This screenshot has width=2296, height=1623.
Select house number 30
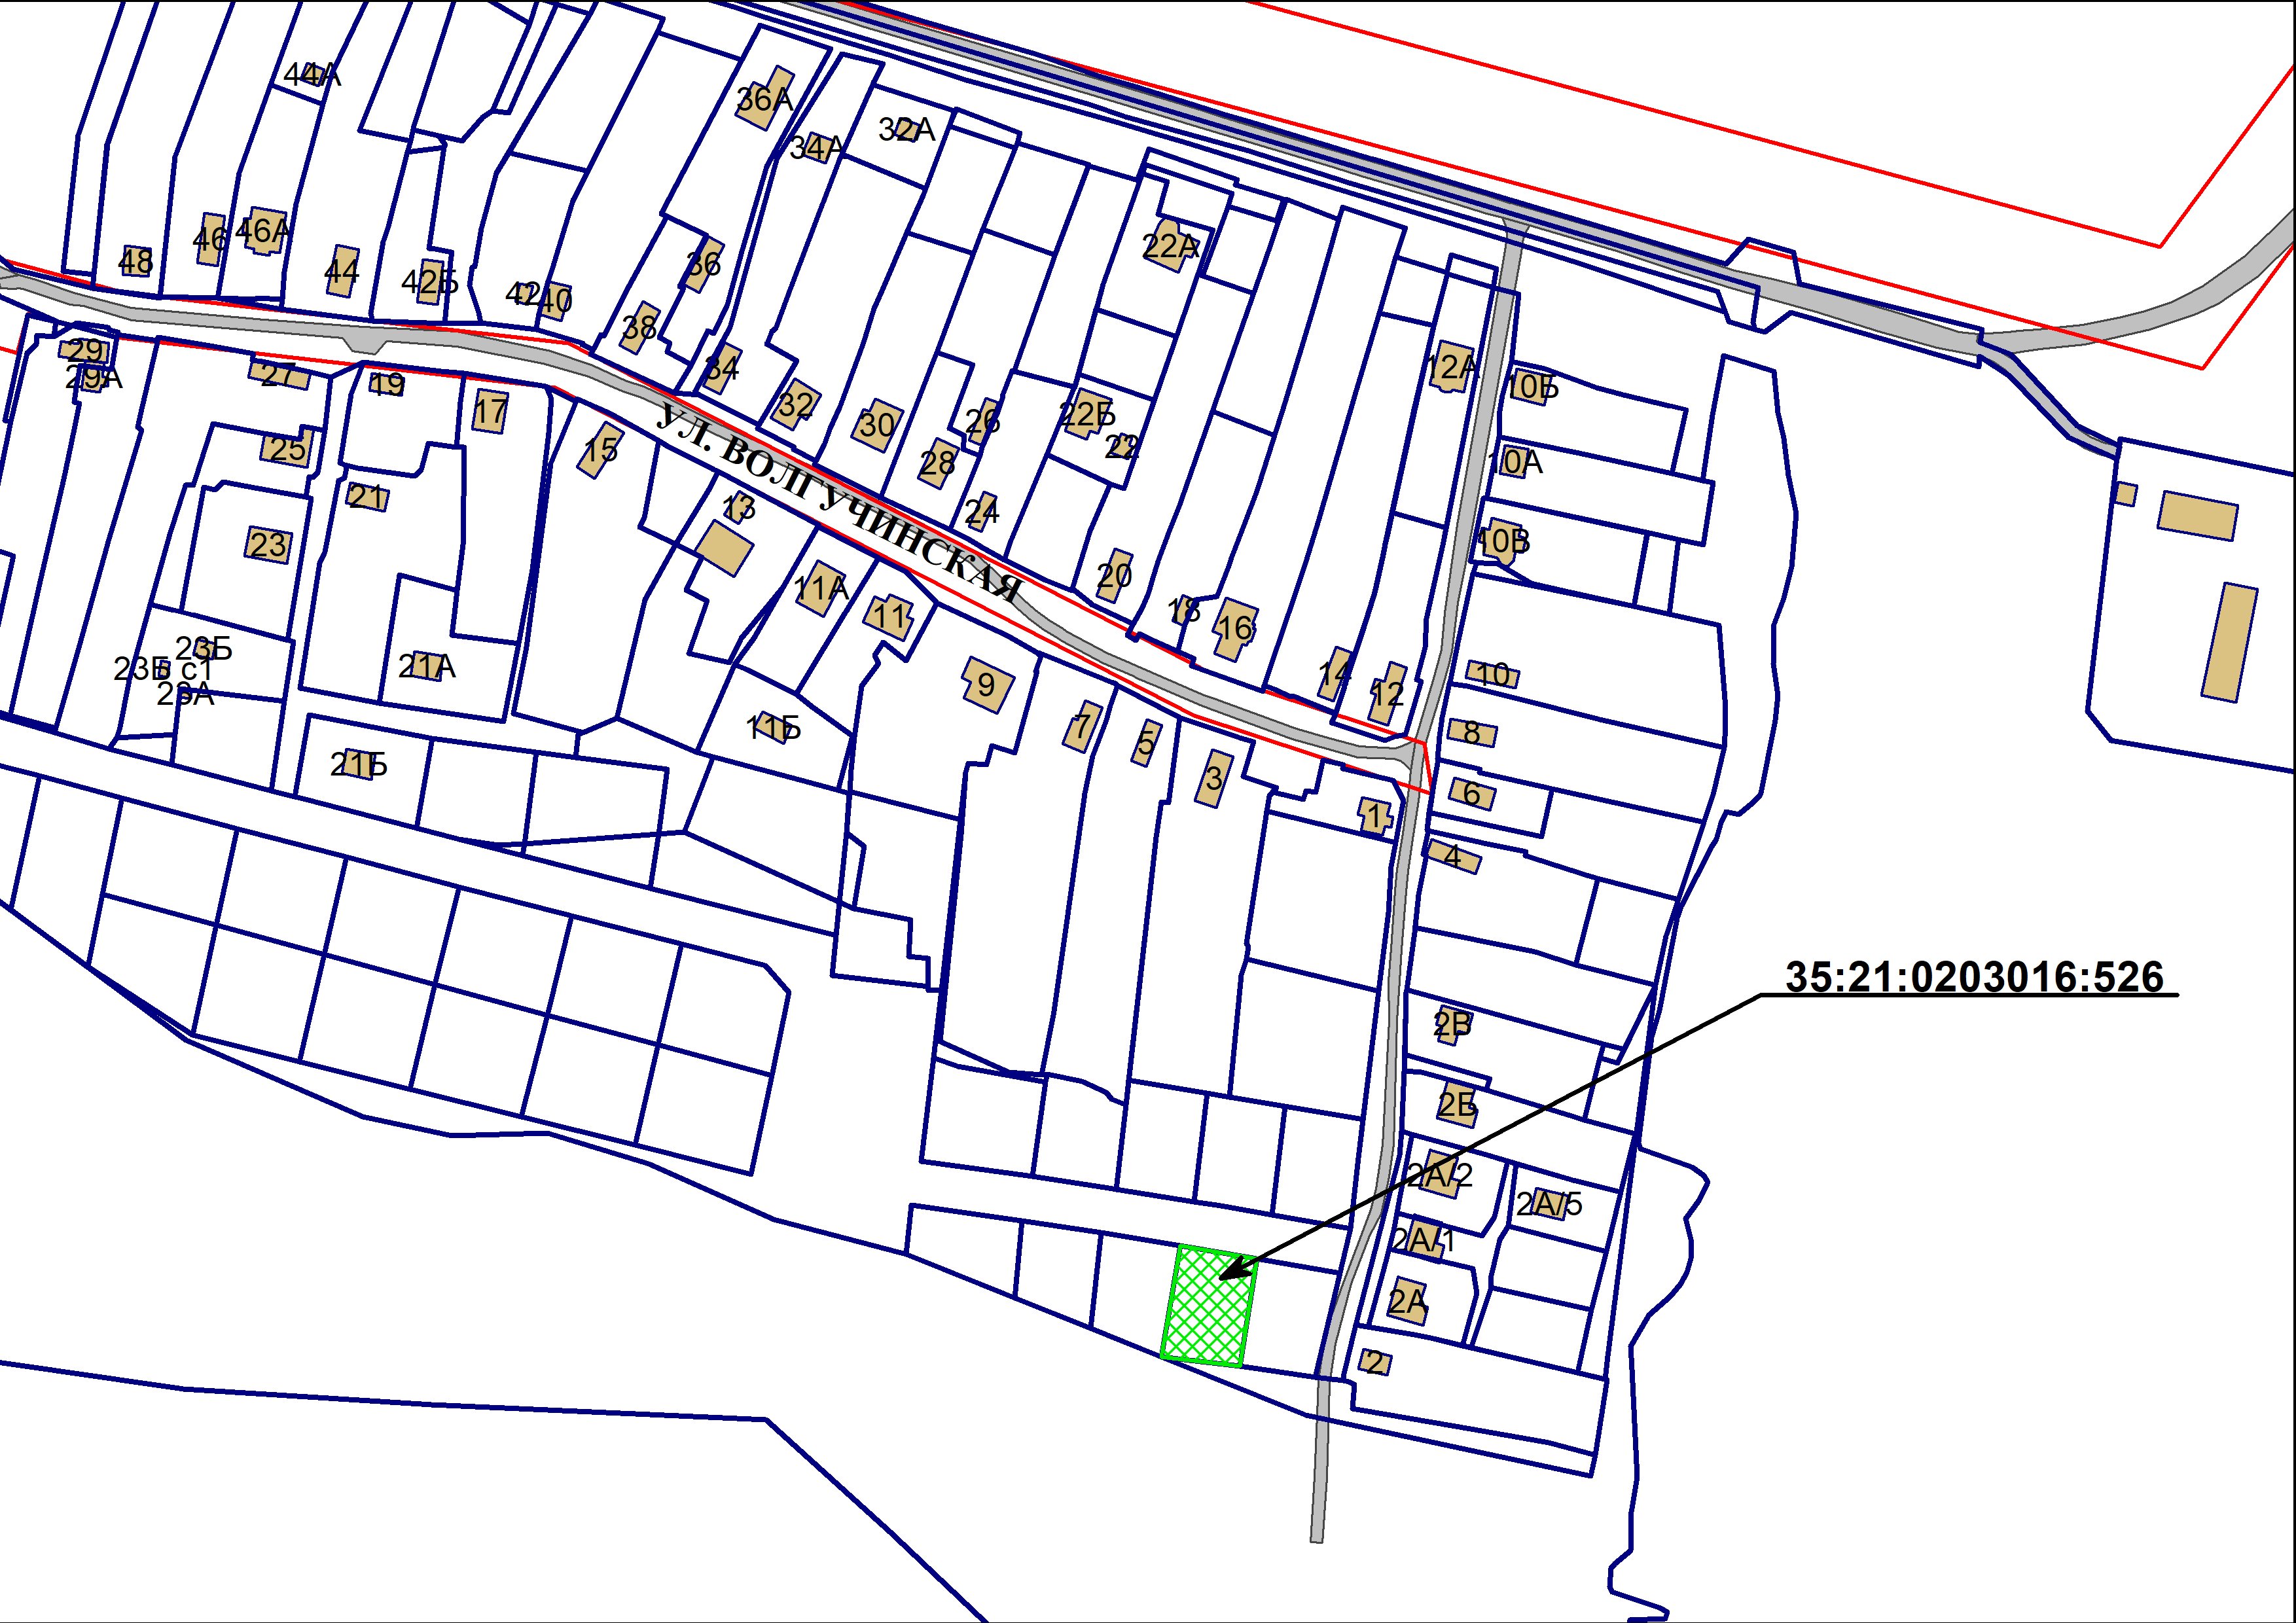877,426
